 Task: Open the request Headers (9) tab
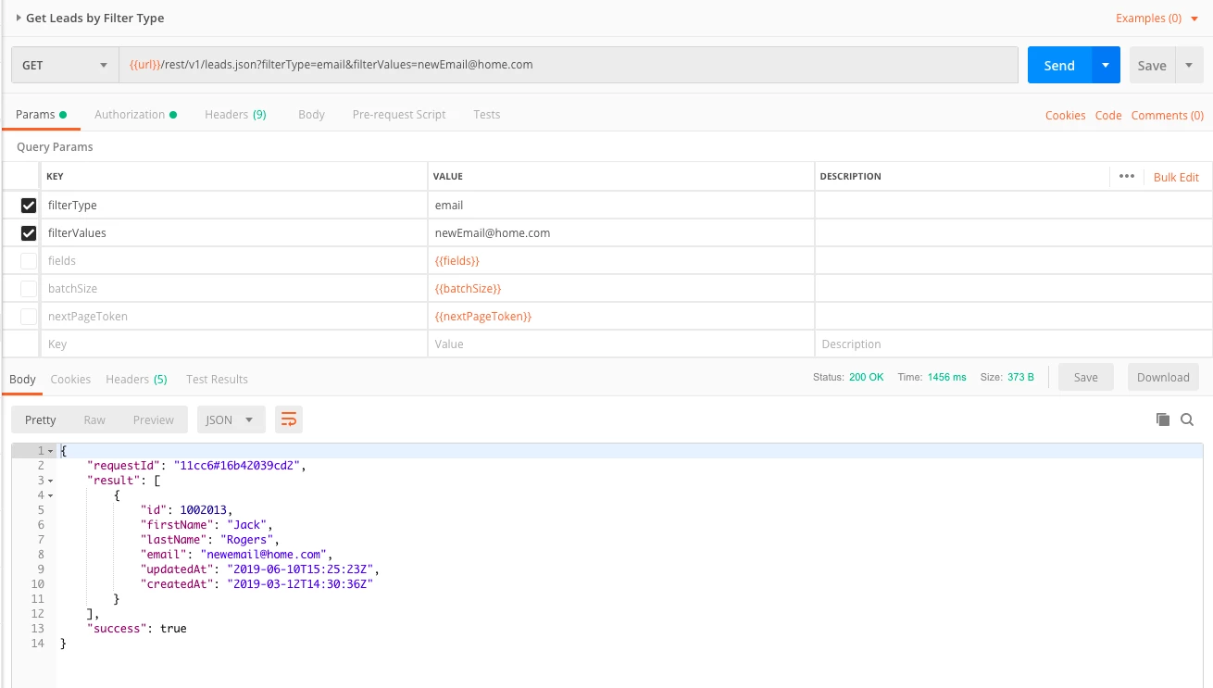click(235, 115)
